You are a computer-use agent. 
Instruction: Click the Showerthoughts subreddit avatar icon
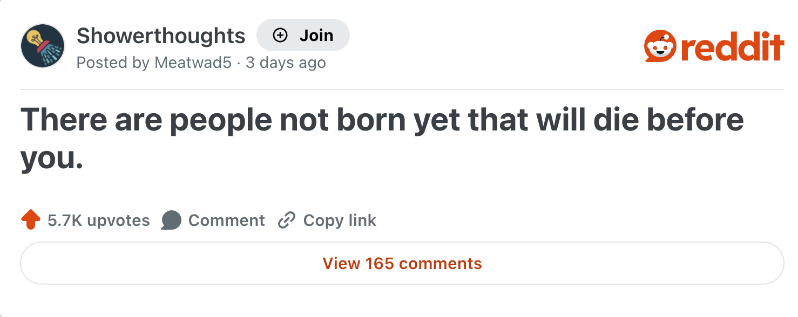coord(43,46)
